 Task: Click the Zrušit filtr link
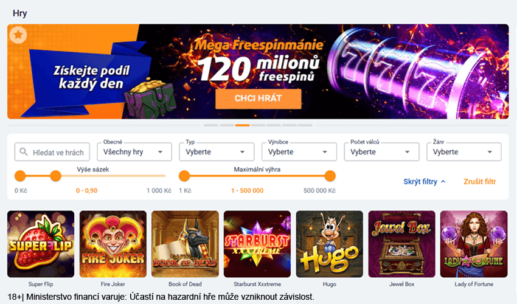[480, 182]
